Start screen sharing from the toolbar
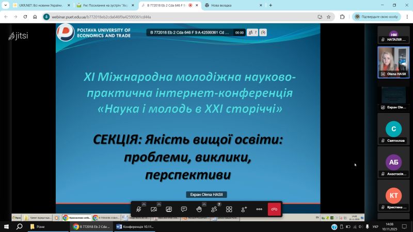The image size is (413, 232). click(x=169, y=209)
